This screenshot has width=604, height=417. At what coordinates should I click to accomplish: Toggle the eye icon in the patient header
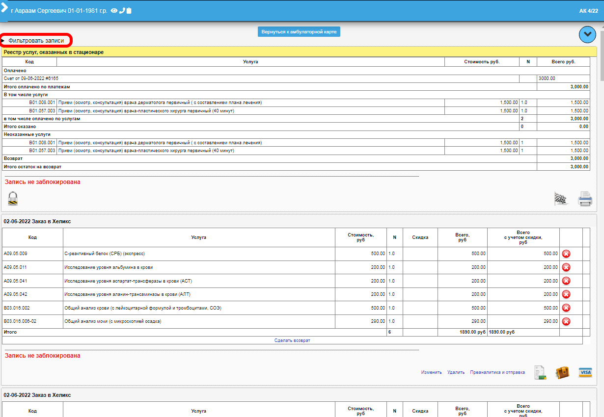[x=114, y=10]
